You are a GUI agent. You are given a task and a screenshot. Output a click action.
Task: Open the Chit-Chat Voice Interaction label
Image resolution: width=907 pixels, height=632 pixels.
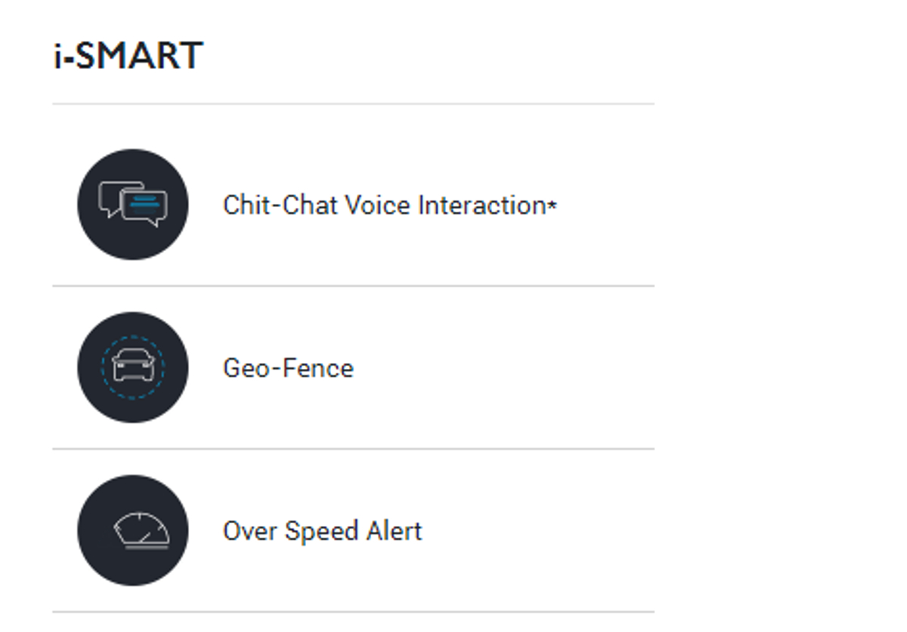coord(390,206)
